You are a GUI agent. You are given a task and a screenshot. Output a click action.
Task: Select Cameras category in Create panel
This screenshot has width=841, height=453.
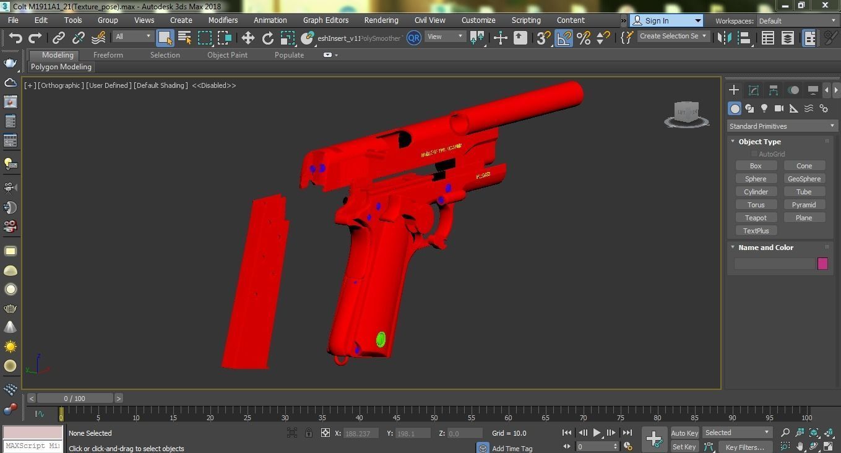pos(779,108)
